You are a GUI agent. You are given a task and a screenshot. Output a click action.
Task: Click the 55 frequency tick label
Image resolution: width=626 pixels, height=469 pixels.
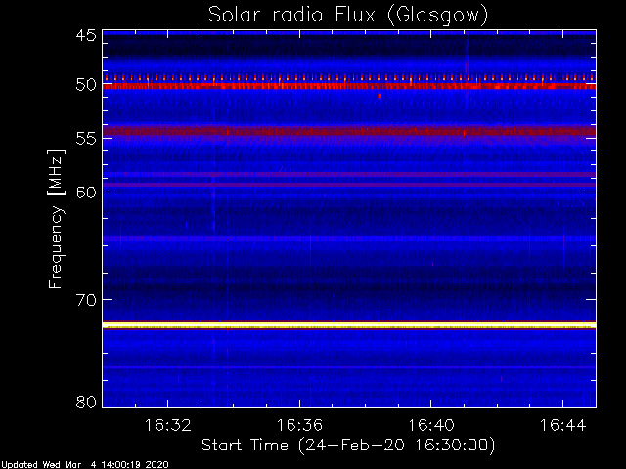tap(86, 139)
